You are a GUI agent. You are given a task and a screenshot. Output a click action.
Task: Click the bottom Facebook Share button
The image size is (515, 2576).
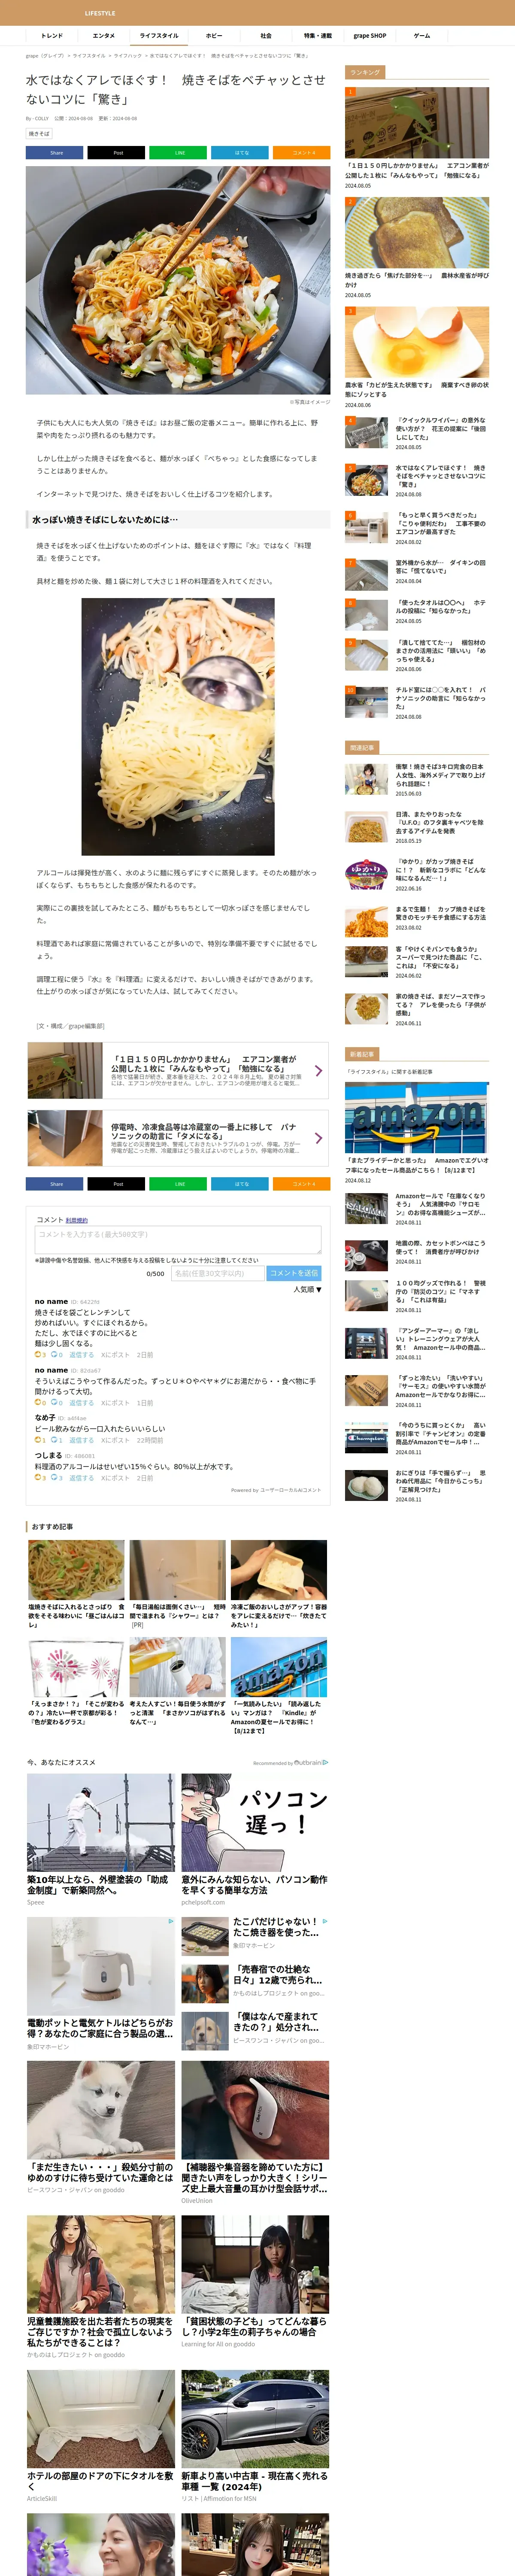click(x=54, y=1184)
